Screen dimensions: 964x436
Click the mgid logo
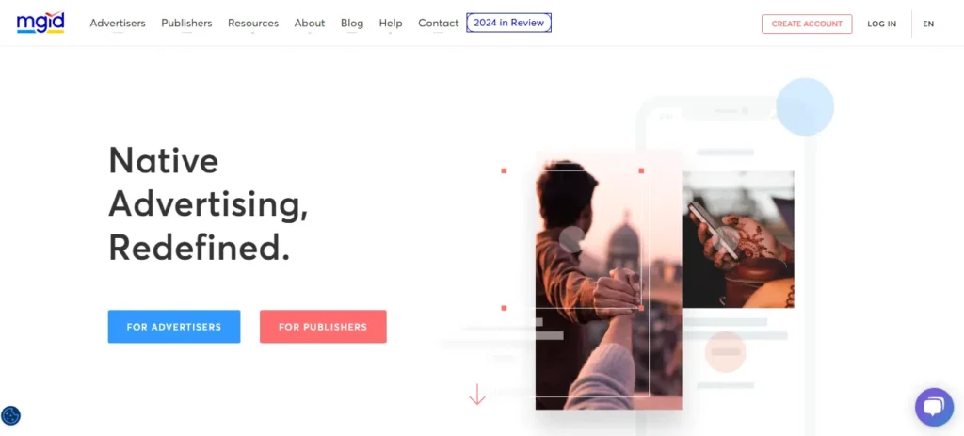(x=40, y=23)
